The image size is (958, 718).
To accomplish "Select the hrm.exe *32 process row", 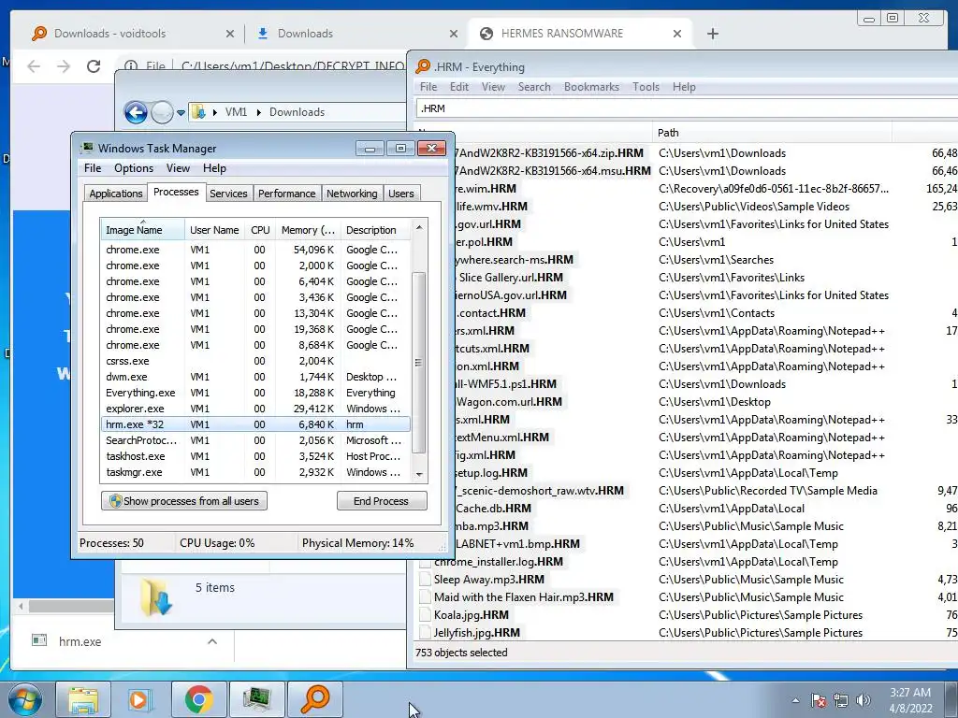I will coord(256,424).
